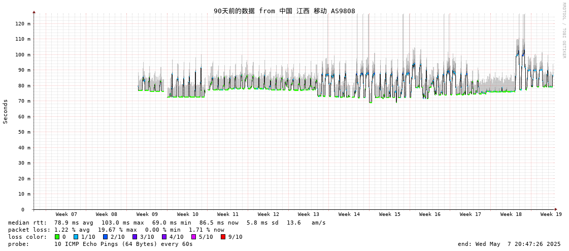This screenshot has height=251, width=569.
Task: Click the 0.00 % min packet loss value
Action: point(164,230)
